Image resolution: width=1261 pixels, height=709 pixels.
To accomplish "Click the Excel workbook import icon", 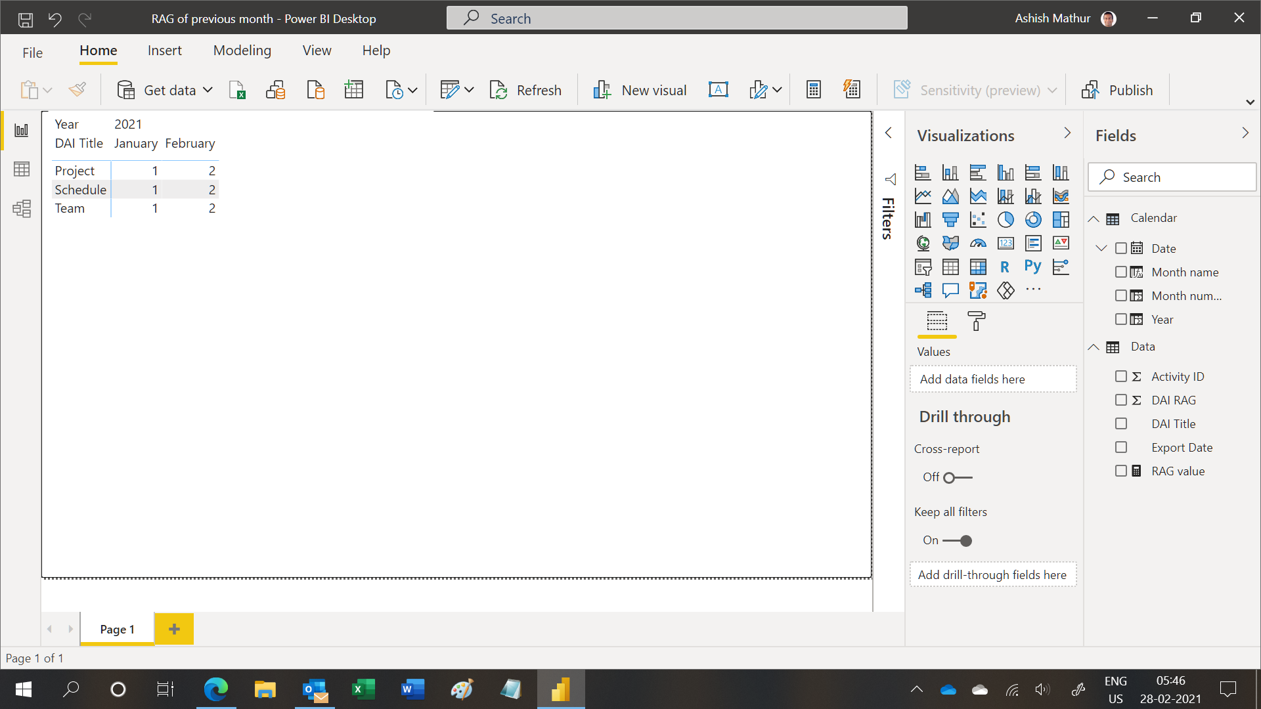I will pos(237,90).
